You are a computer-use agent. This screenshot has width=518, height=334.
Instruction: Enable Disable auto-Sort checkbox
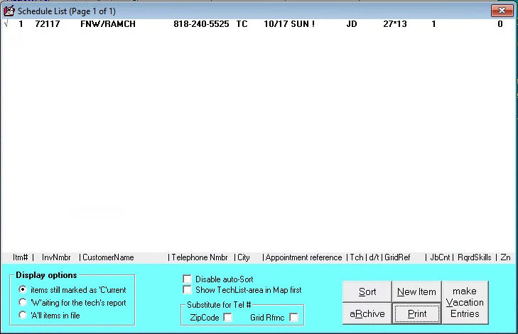click(187, 279)
